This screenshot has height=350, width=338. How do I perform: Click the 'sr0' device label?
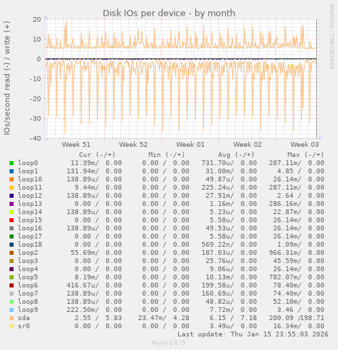pos(24,326)
